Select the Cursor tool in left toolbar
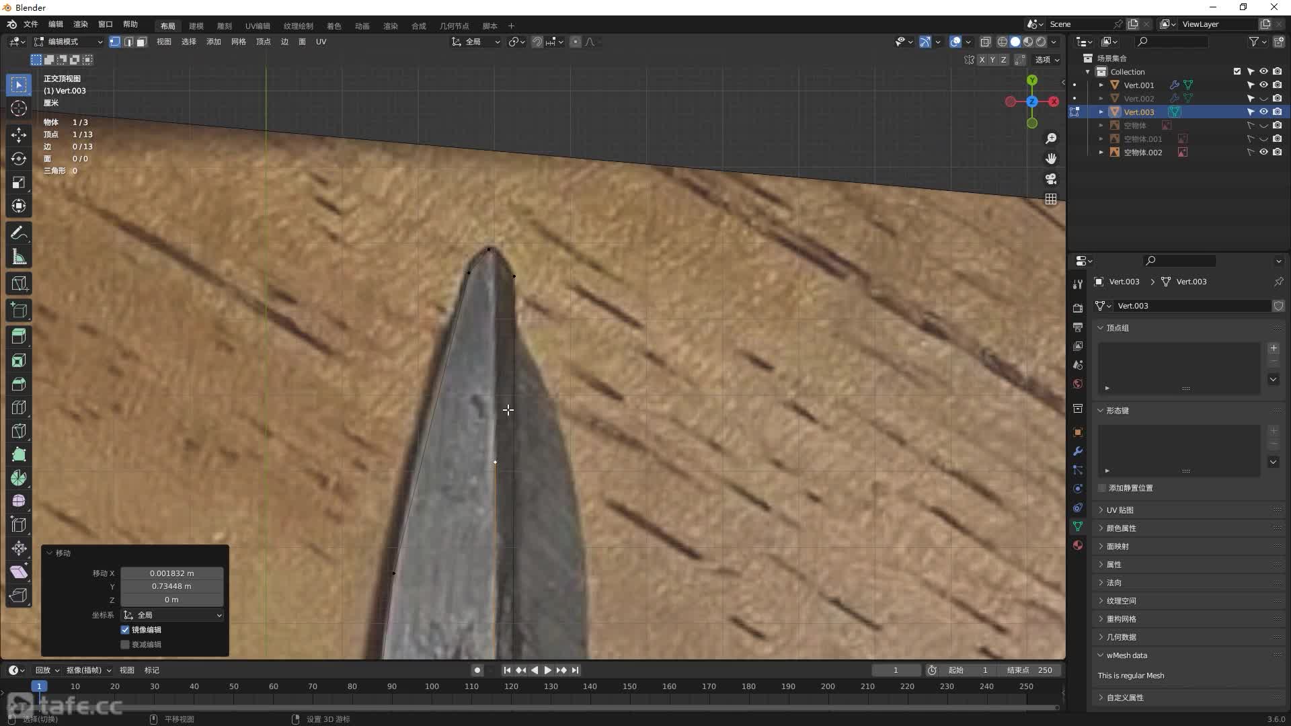 pos(19,108)
